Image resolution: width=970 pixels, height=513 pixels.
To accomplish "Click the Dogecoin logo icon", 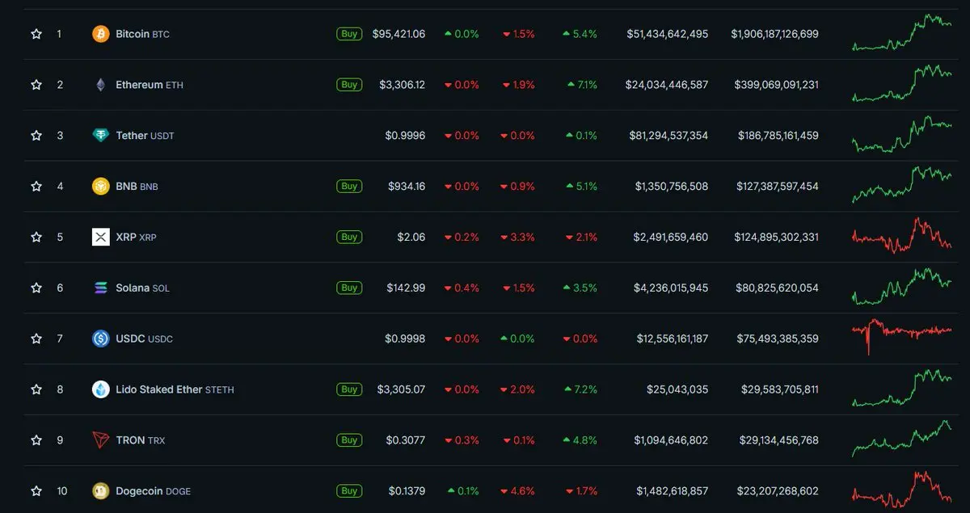I will tap(100, 491).
